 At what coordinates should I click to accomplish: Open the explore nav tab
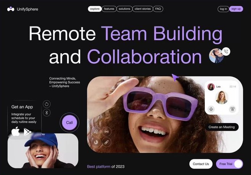click(95, 9)
